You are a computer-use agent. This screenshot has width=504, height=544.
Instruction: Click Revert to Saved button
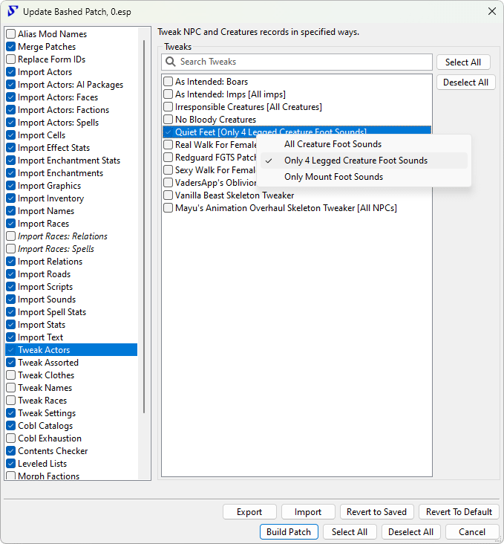(x=377, y=512)
